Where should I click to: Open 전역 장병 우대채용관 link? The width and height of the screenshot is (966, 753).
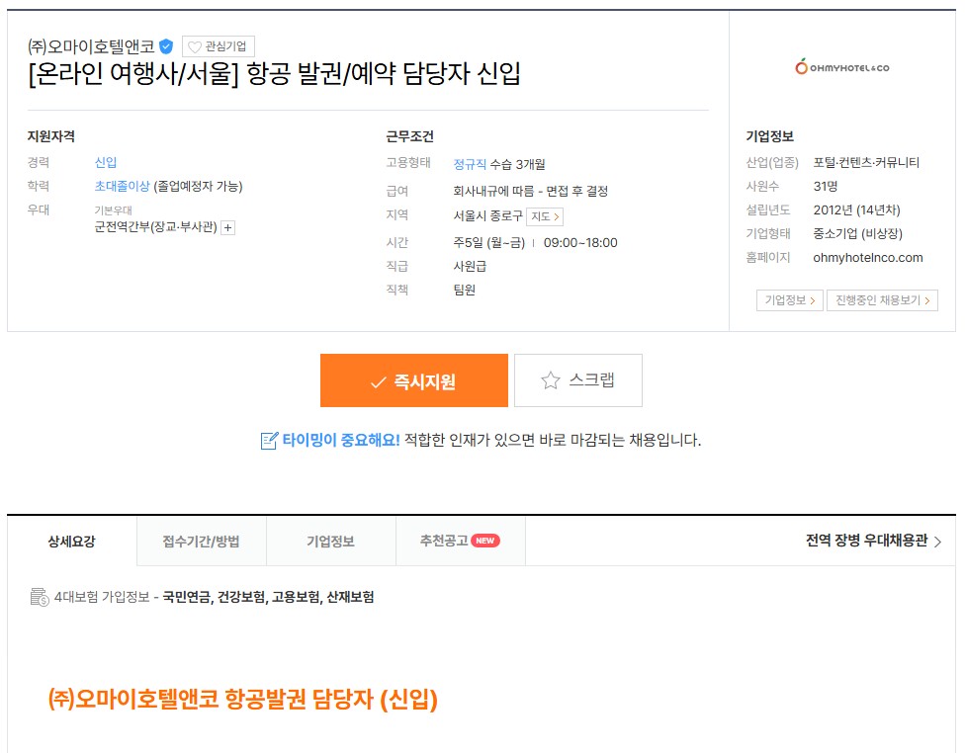(874, 542)
